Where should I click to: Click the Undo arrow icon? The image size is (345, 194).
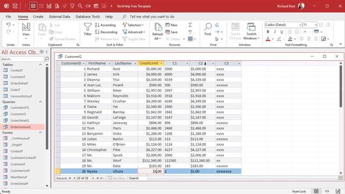(x=9, y=25)
